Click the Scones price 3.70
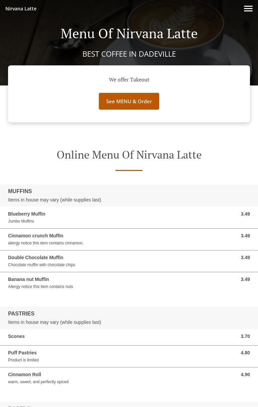Screen dimensions: 258x407 [x=245, y=336]
